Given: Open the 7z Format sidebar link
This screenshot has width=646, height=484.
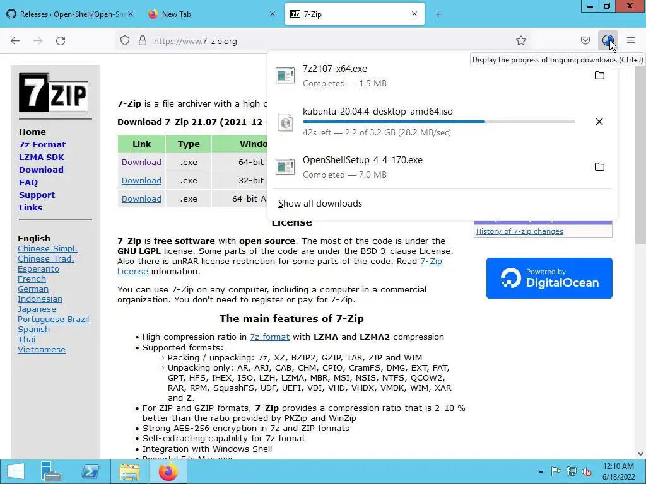Looking at the screenshot, I should 42,144.
